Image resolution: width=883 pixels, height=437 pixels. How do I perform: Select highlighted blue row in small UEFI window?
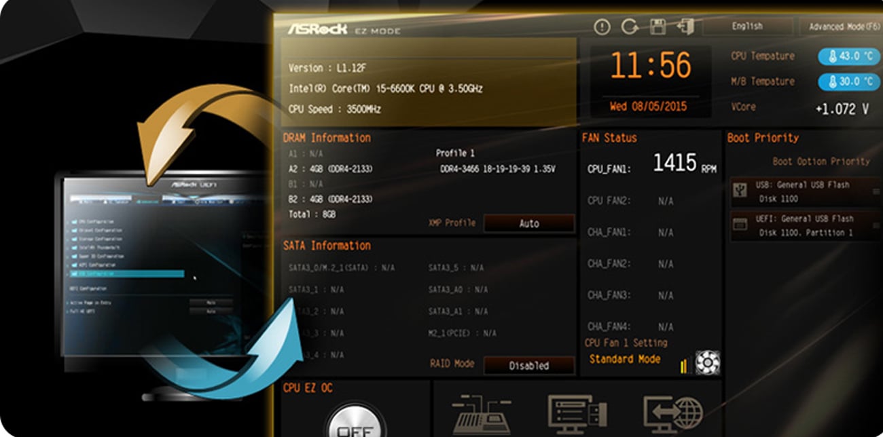pyautogui.click(x=126, y=273)
